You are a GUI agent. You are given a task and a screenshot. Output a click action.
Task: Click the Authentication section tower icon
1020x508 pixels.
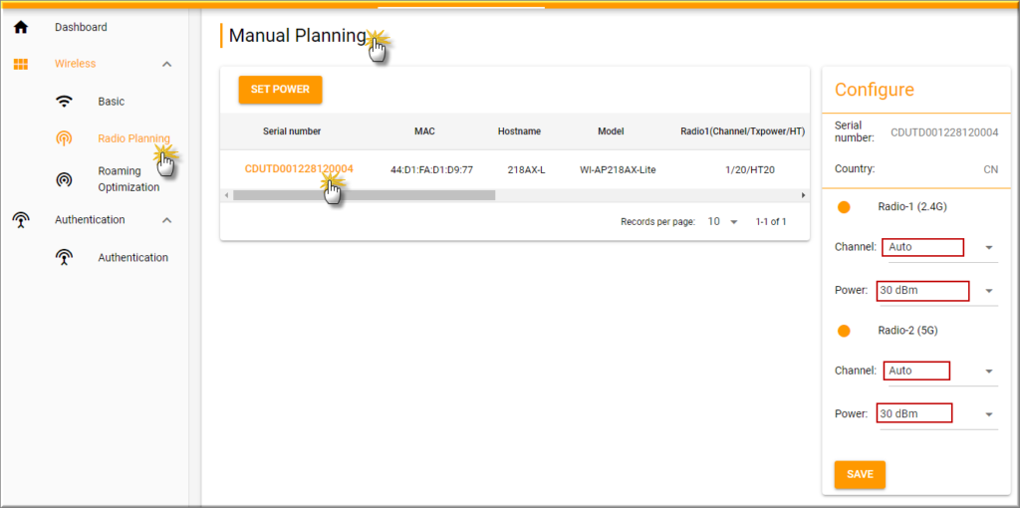(20, 220)
